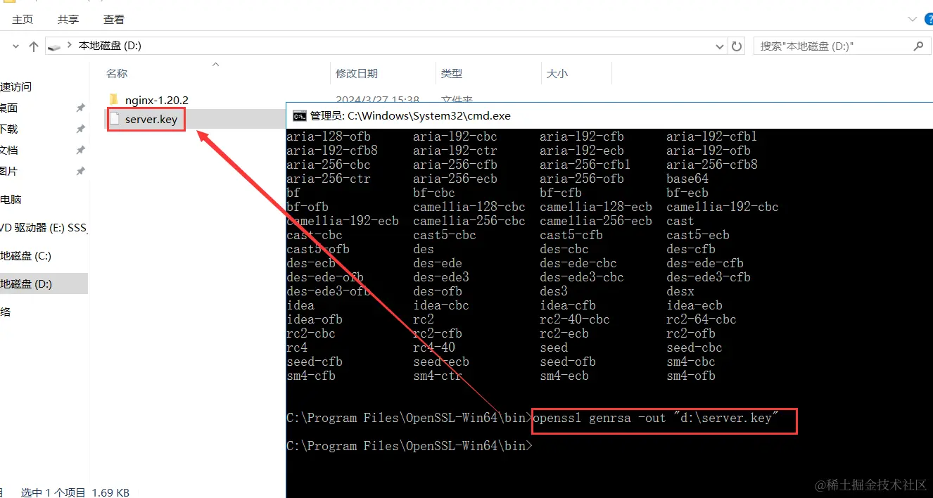Click the cmd.exe window icon
Screen dimensions: 933x498
pos(299,115)
